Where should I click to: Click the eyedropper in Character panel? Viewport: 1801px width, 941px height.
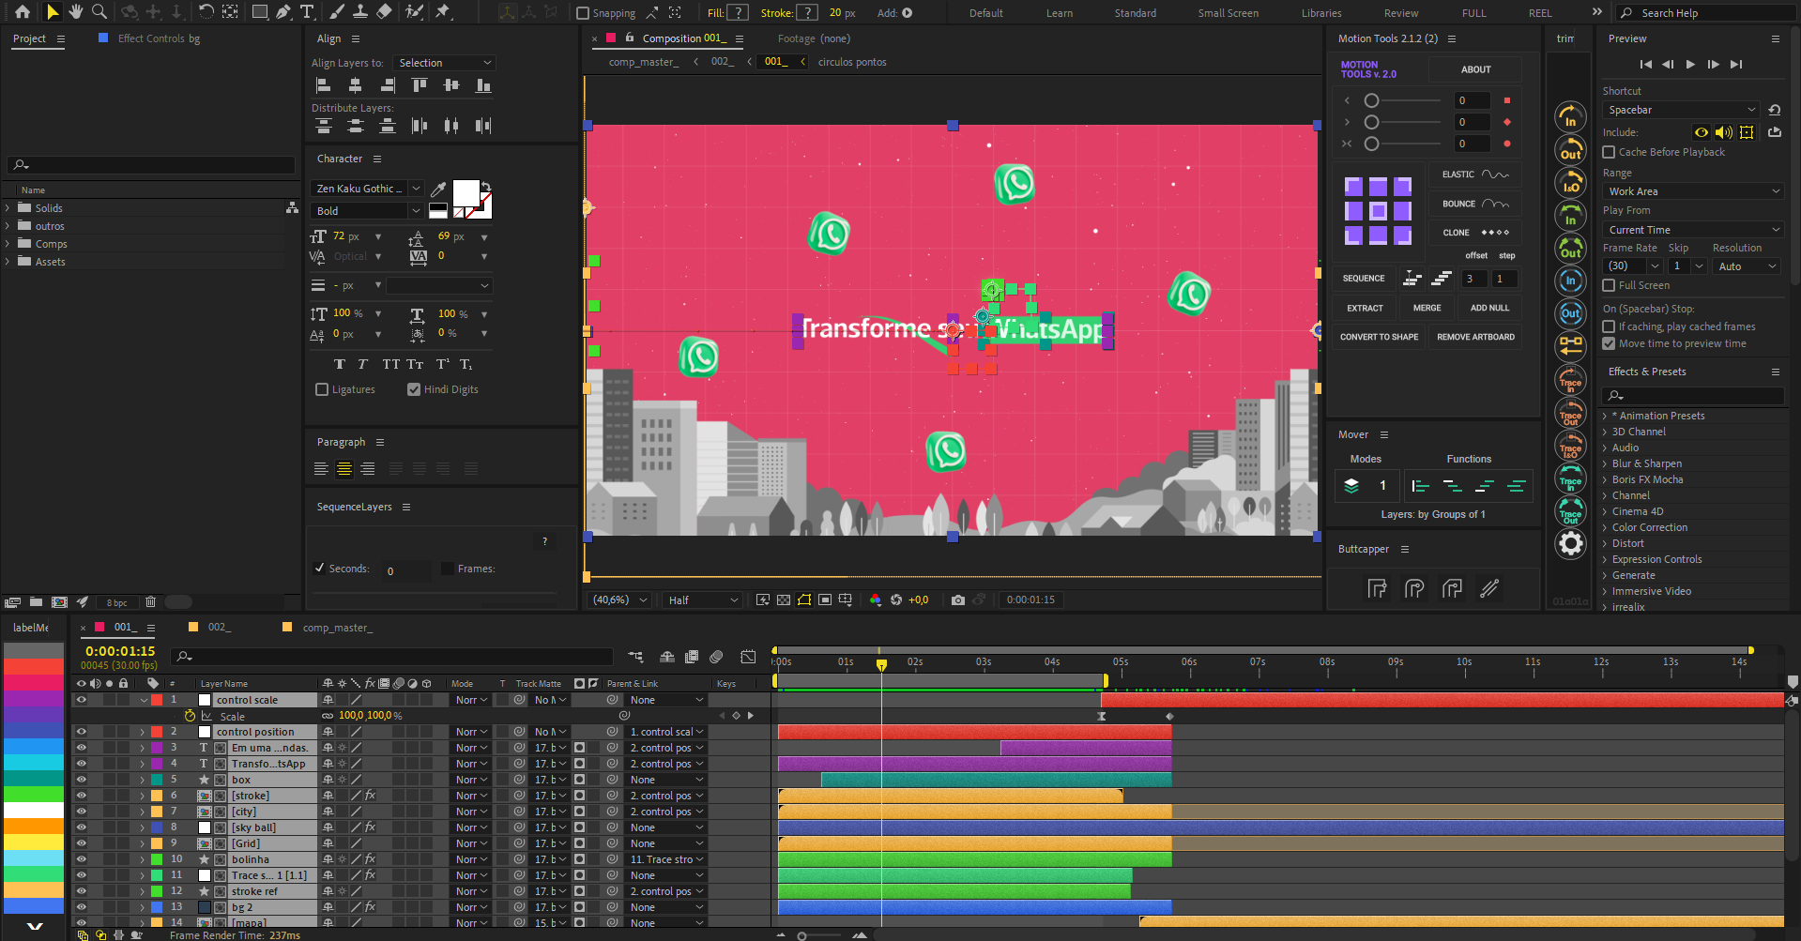tap(438, 189)
